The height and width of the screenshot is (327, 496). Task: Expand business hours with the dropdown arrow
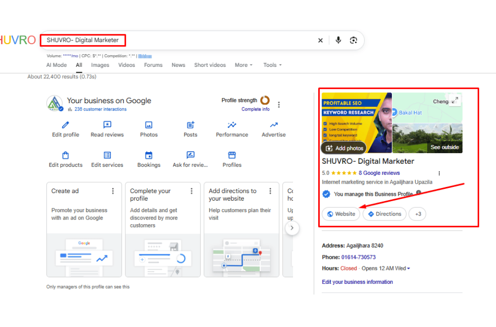click(x=408, y=268)
